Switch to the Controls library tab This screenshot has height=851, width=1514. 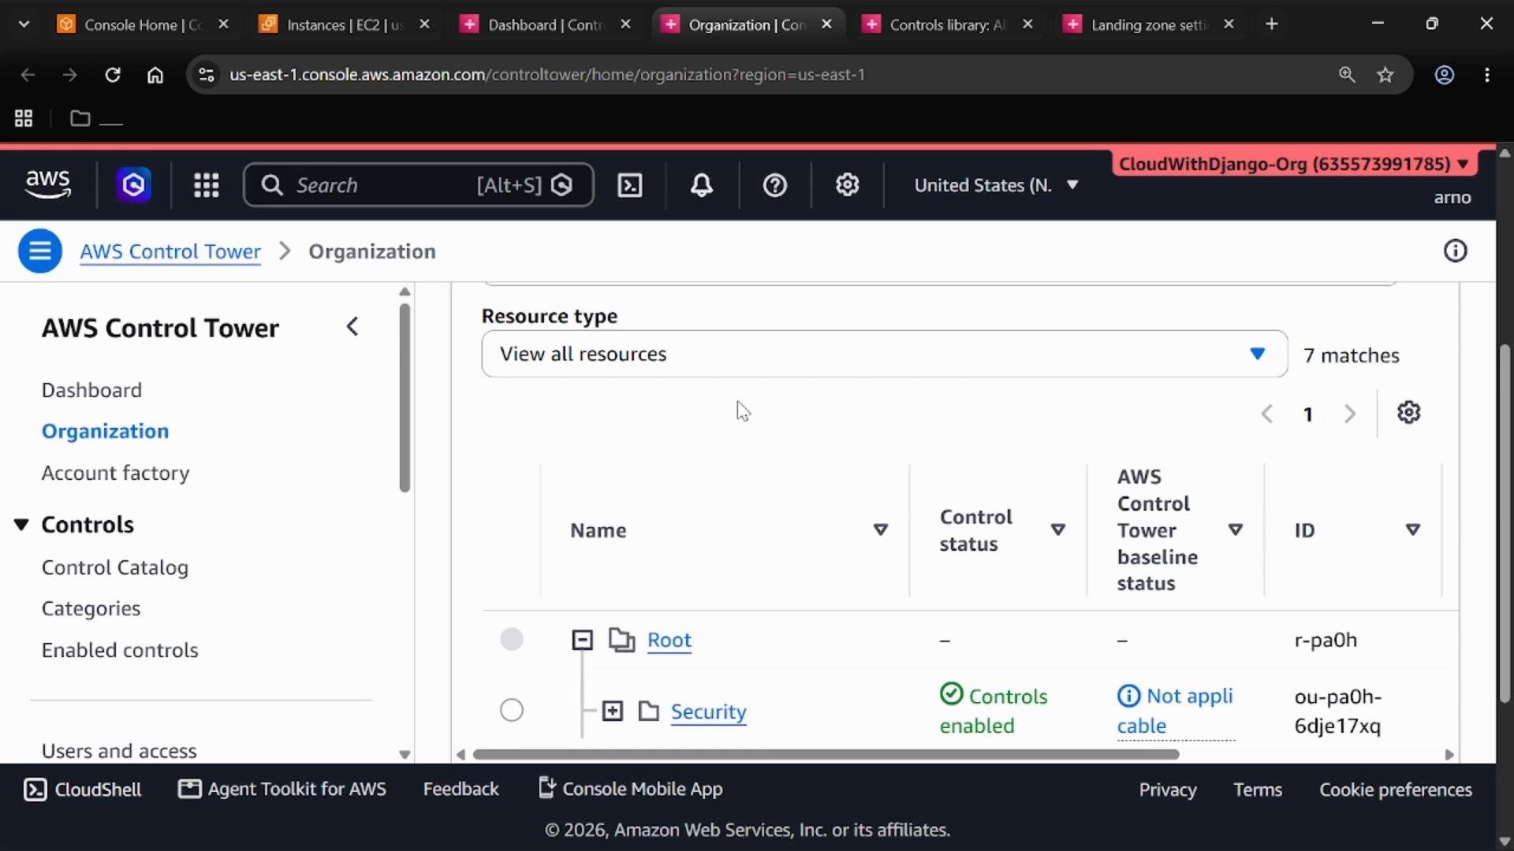948,24
